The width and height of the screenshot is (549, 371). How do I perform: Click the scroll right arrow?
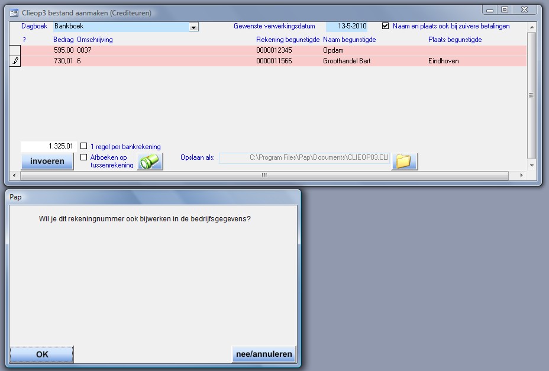coord(521,175)
